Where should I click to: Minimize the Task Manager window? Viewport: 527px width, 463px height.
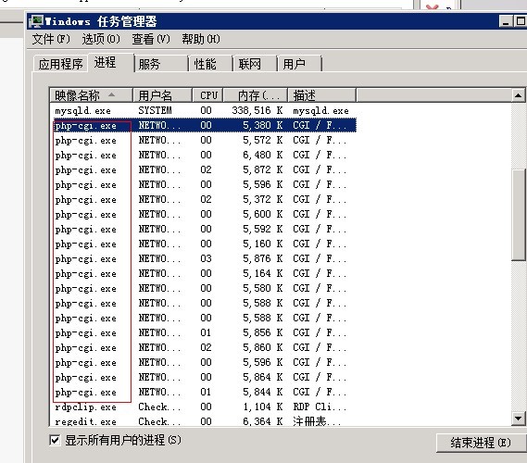[x=506, y=21]
